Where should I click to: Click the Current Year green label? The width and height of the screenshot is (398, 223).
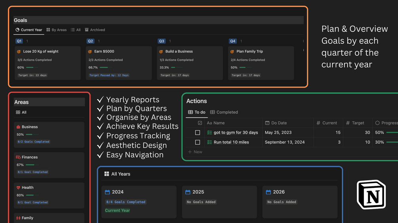coord(117,210)
